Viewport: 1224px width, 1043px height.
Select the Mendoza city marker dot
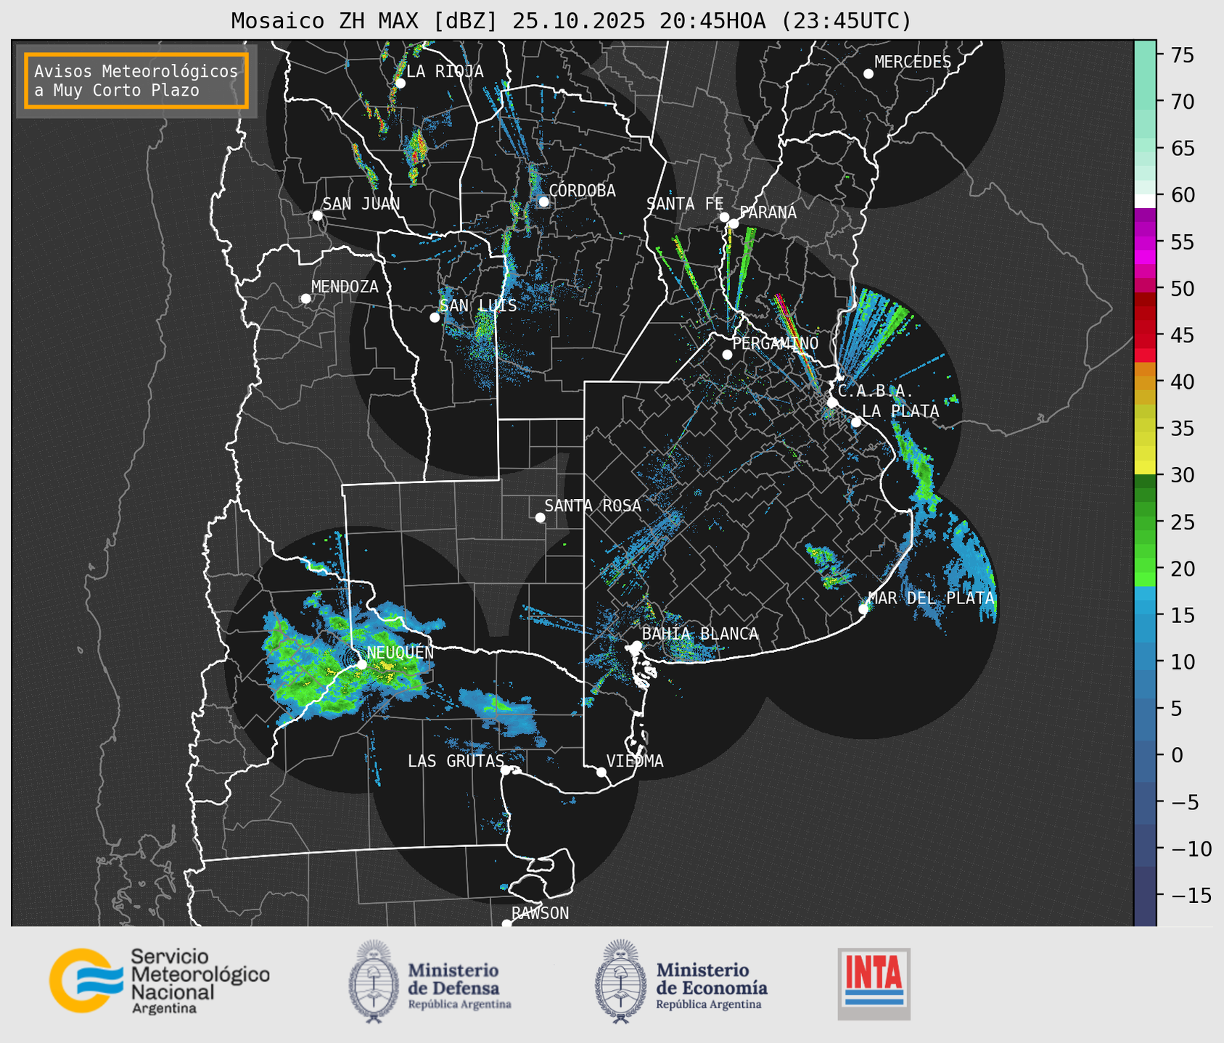pos(305,299)
